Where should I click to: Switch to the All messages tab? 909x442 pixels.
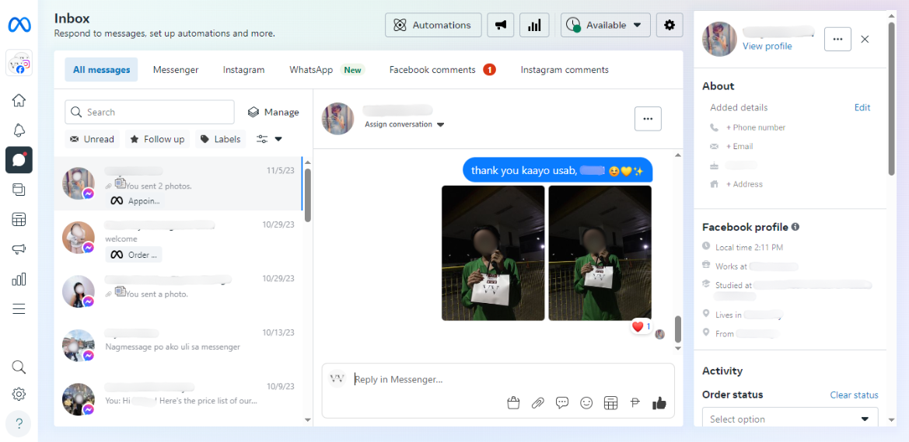coord(101,69)
